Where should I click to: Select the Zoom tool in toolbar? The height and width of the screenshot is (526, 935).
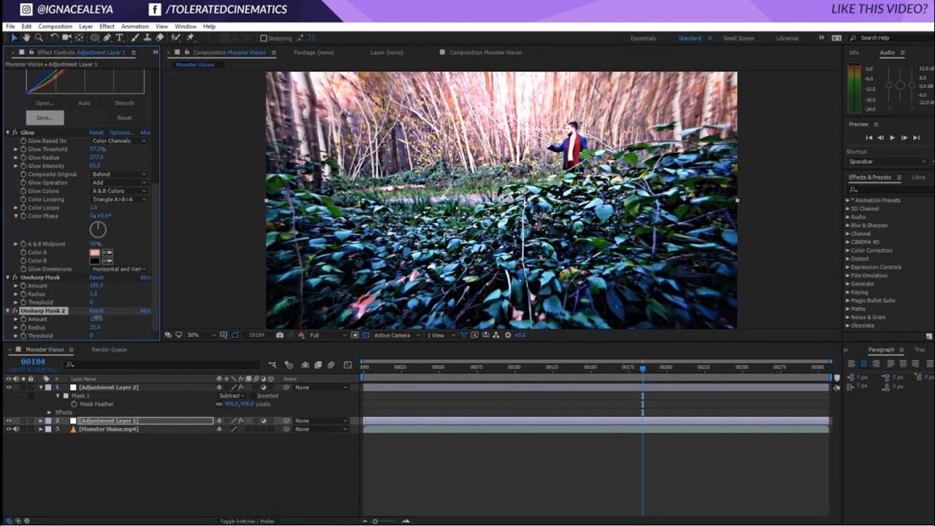pyautogui.click(x=39, y=37)
